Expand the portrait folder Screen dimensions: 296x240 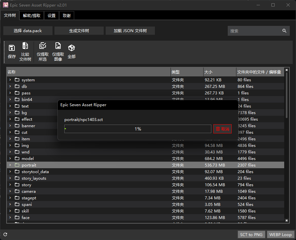[10, 165]
